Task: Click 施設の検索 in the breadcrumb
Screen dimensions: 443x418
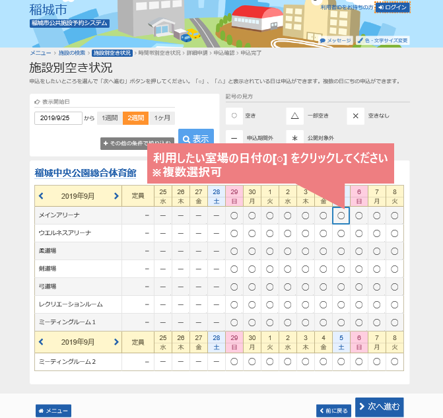Action: coord(72,52)
